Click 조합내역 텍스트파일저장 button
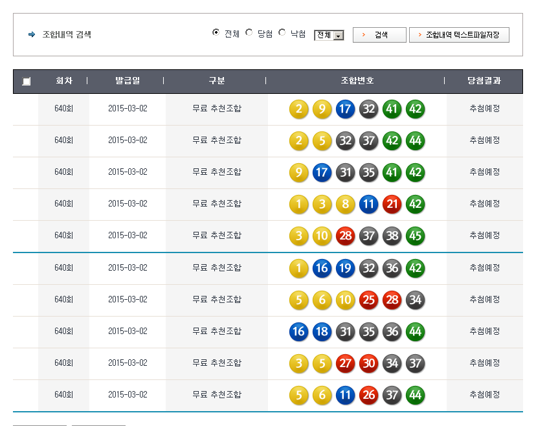Screen dimensions: 536x426 coord(459,35)
